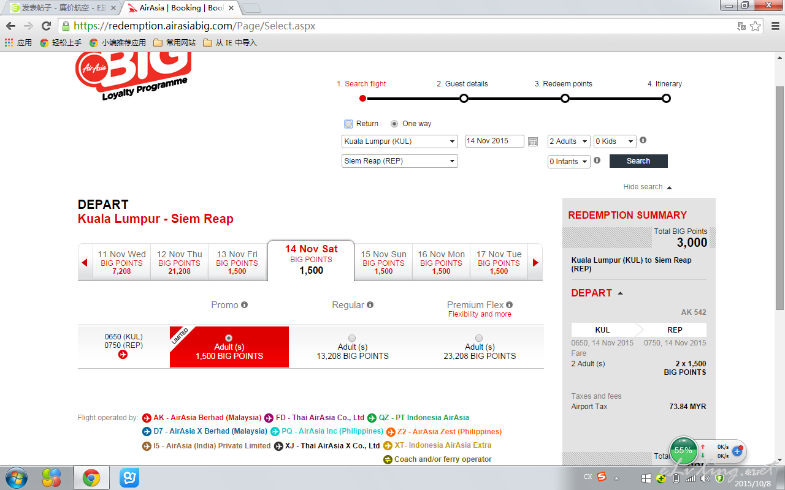Open the 0 Infants dropdown

pos(569,162)
